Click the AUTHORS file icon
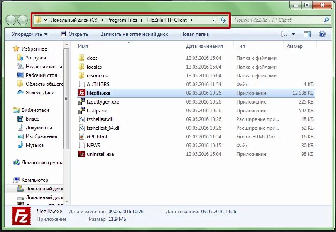 82,84
